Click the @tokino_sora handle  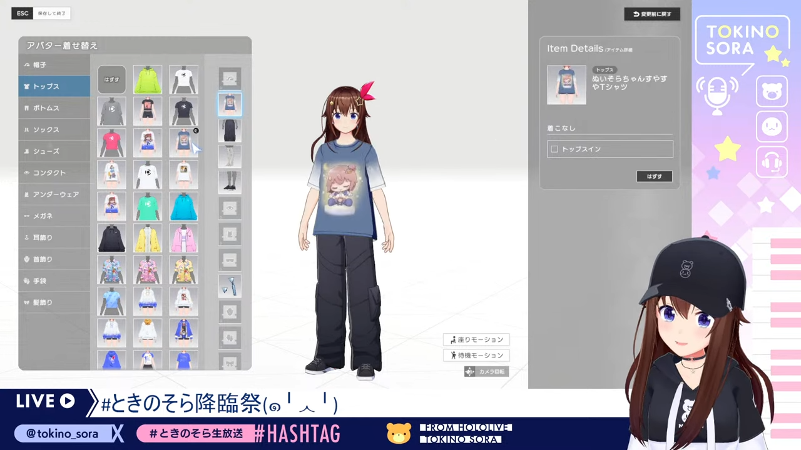pos(63,434)
